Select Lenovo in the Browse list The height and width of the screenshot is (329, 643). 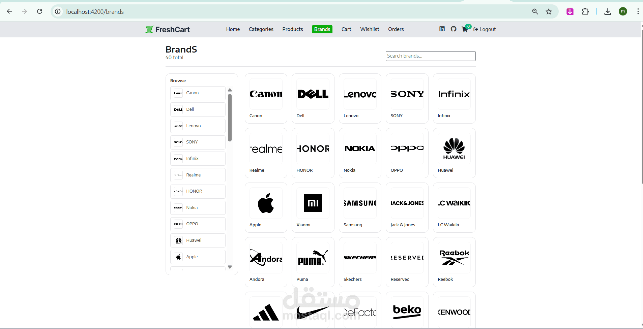[x=198, y=126]
